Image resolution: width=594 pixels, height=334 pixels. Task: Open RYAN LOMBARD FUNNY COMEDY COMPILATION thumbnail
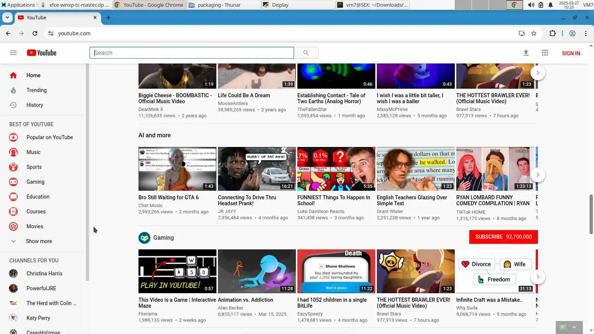pos(495,169)
